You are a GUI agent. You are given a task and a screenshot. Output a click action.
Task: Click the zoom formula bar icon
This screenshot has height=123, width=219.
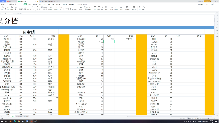pyautogui.click(x=18, y=13)
